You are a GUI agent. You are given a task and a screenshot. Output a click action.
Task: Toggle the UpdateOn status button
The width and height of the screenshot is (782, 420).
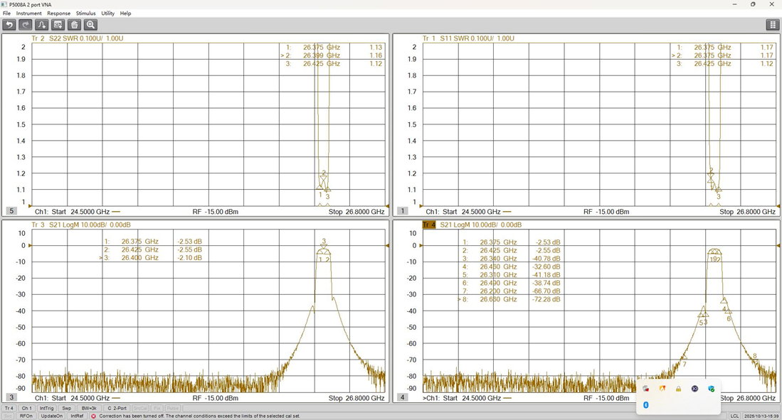click(51, 416)
